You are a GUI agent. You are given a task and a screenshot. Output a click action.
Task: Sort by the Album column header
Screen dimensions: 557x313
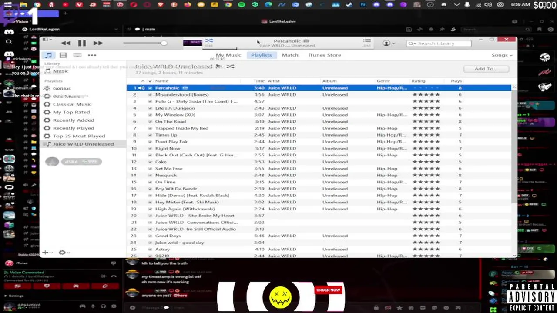(329, 81)
